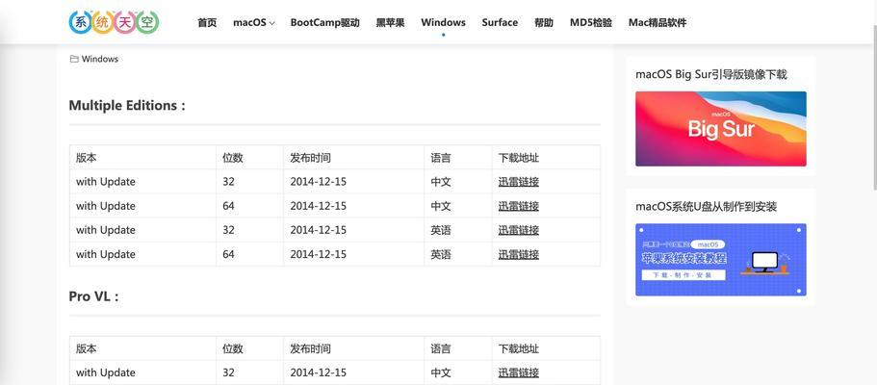This screenshot has width=877, height=385.
Task: Open the 黑苹果 menu item
Action: pos(391,23)
